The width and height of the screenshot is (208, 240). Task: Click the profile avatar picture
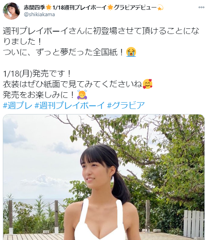pos(11,11)
